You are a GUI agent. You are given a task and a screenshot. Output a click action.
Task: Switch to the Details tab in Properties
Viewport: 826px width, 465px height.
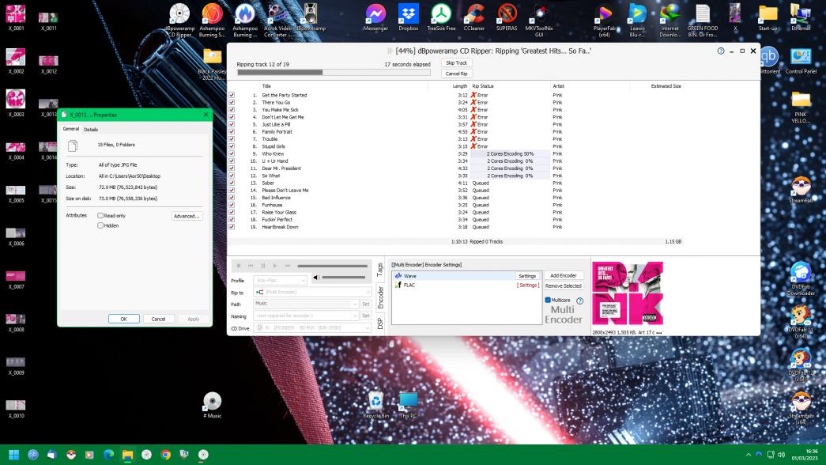[91, 130]
